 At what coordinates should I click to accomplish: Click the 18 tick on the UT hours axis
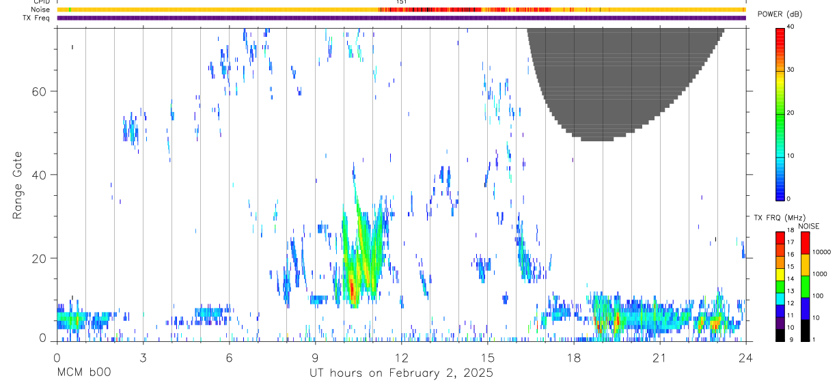[573, 357]
